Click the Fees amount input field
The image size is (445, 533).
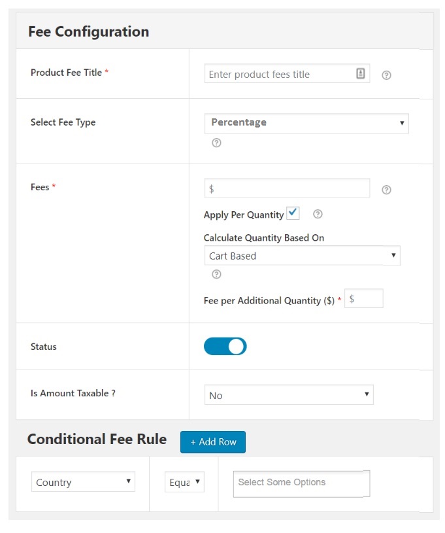(x=287, y=188)
